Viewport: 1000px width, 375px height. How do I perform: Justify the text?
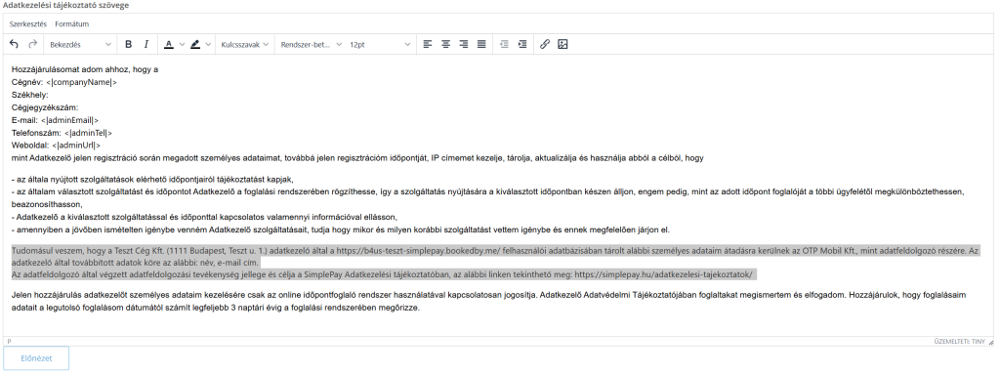pos(481,45)
